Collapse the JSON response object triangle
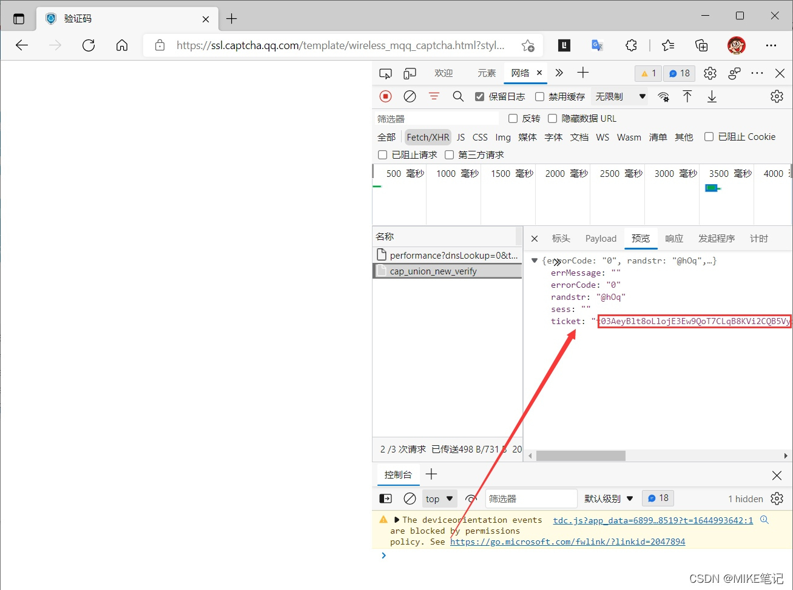This screenshot has height=590, width=793. click(x=535, y=260)
